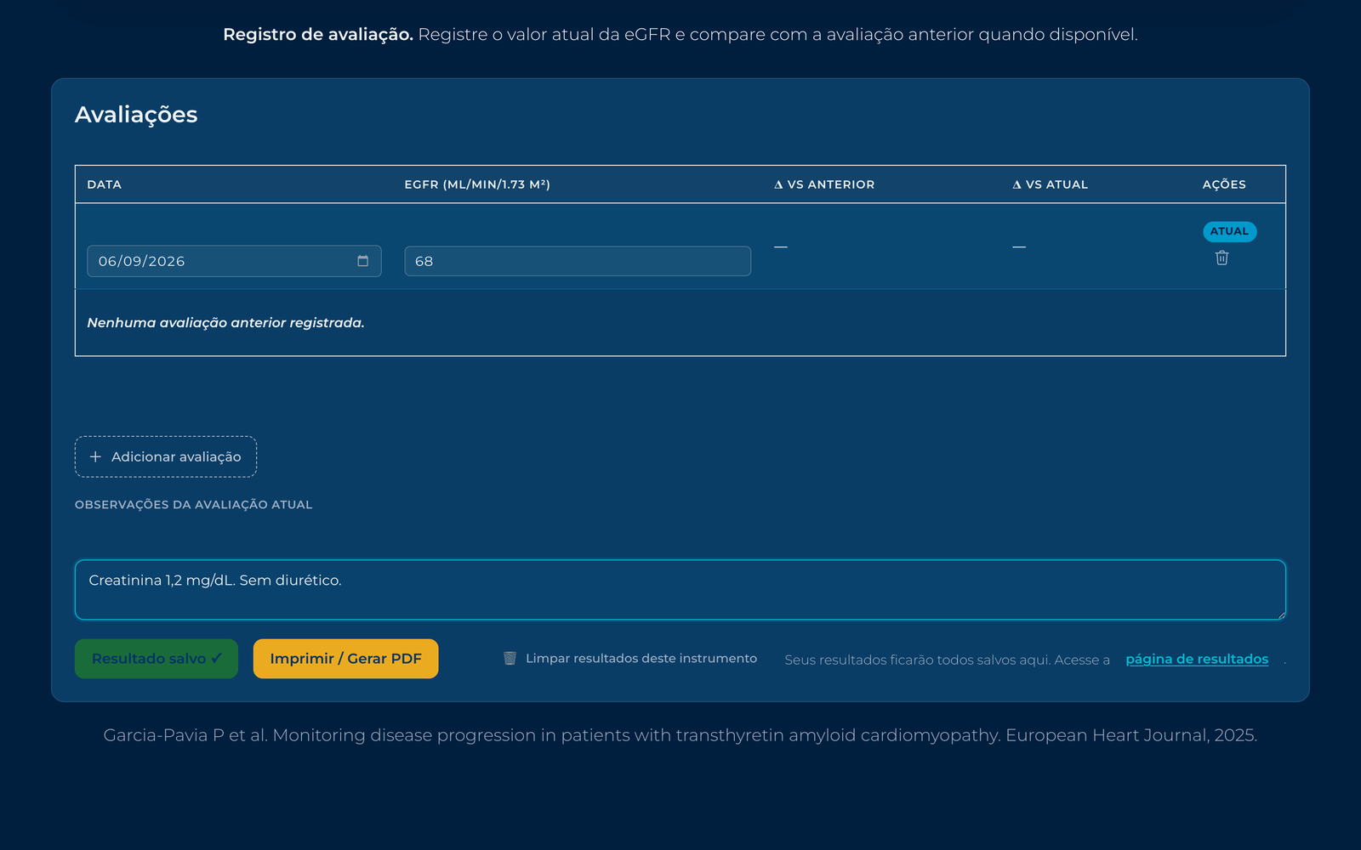Click the Garcia-Pavia citation text
The width and height of the screenshot is (1361, 850).
(x=680, y=735)
